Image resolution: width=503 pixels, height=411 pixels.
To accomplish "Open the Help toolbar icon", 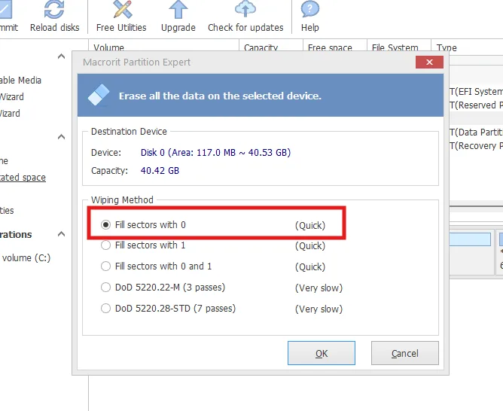I will (x=310, y=9).
